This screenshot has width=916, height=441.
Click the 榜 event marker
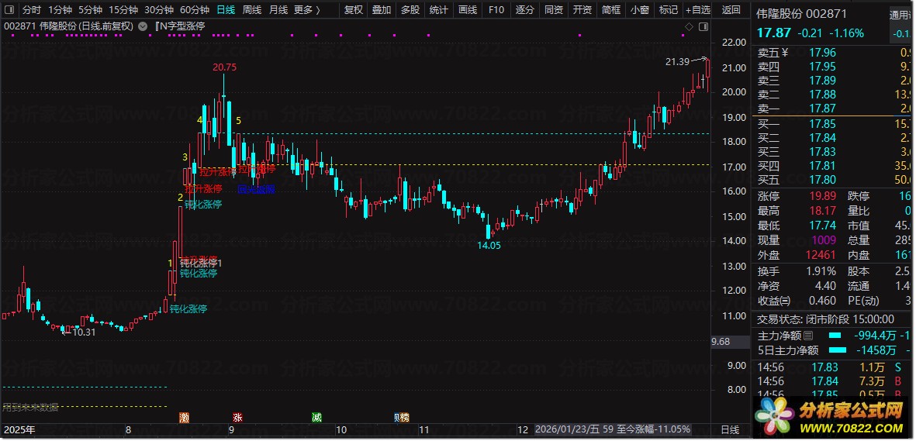coord(406,417)
